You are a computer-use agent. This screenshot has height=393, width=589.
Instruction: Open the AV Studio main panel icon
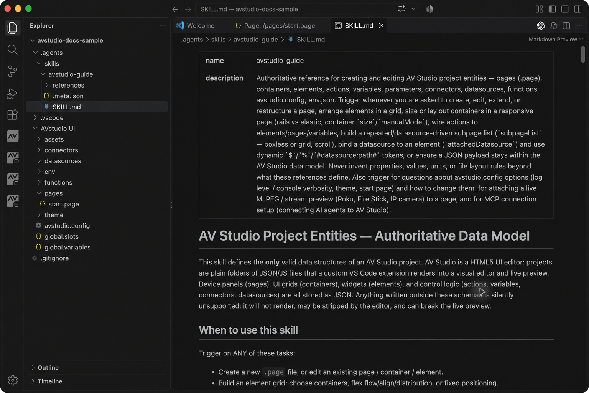(x=12, y=136)
